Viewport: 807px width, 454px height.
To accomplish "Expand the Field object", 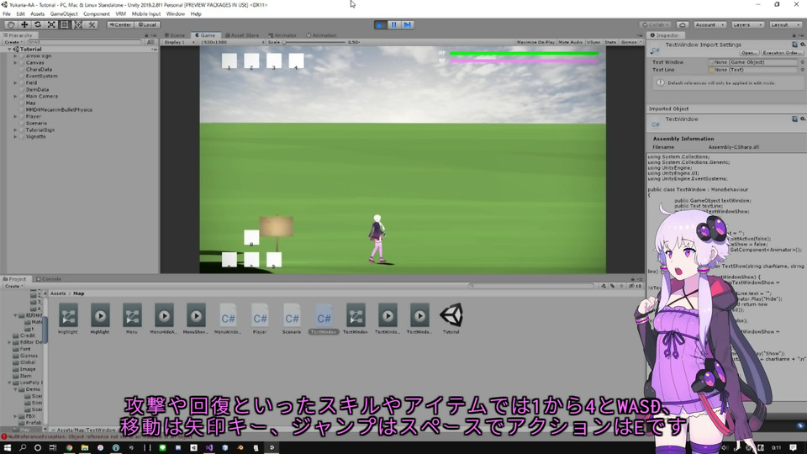I will tap(15, 82).
